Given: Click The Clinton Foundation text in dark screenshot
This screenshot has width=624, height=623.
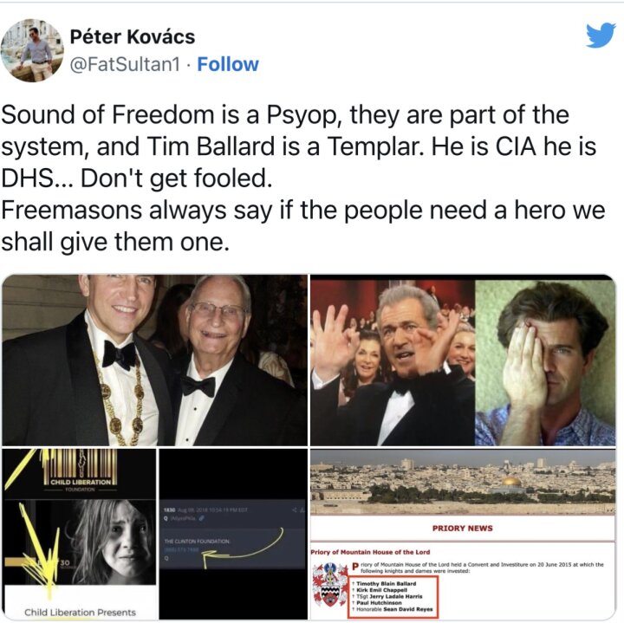Looking at the screenshot, I should point(197,542).
